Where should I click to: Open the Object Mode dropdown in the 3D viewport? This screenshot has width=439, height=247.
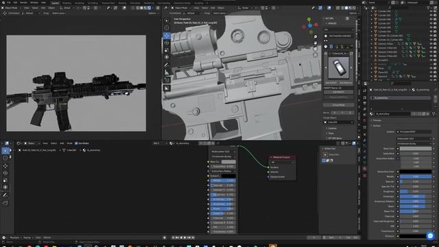(x=181, y=8)
